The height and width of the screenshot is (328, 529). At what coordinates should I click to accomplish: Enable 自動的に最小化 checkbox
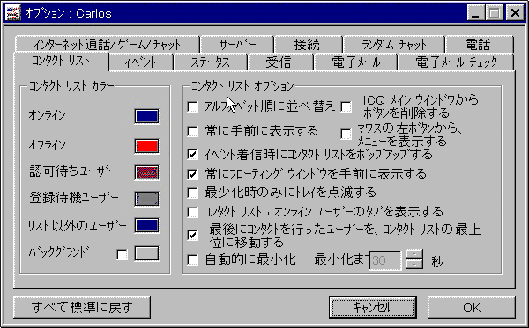[x=192, y=259]
